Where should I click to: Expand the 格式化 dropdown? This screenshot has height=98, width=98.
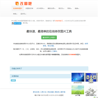tap(61, 8)
